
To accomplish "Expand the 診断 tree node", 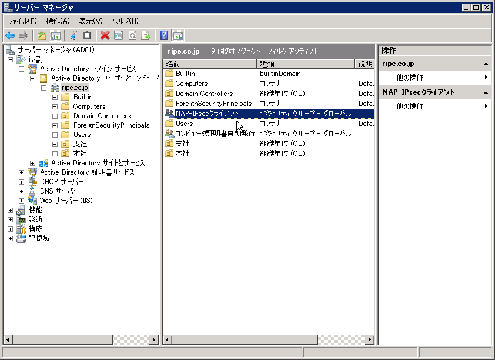I will click(x=11, y=219).
